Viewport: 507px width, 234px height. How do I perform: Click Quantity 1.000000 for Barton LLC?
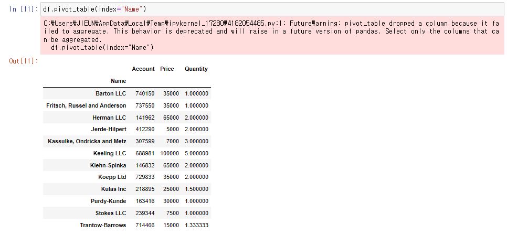point(197,93)
